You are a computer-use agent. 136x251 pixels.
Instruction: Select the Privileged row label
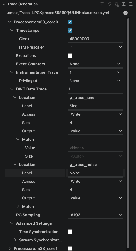pyautogui.click(x=28, y=81)
